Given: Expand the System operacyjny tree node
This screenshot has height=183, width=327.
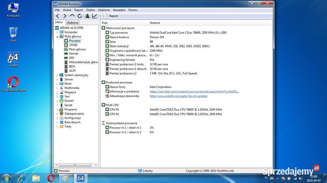Looking at the screenshot, I should 57,75.
